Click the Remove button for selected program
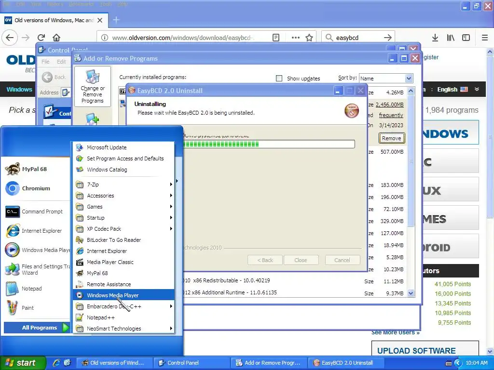494x370 pixels. 392,138
